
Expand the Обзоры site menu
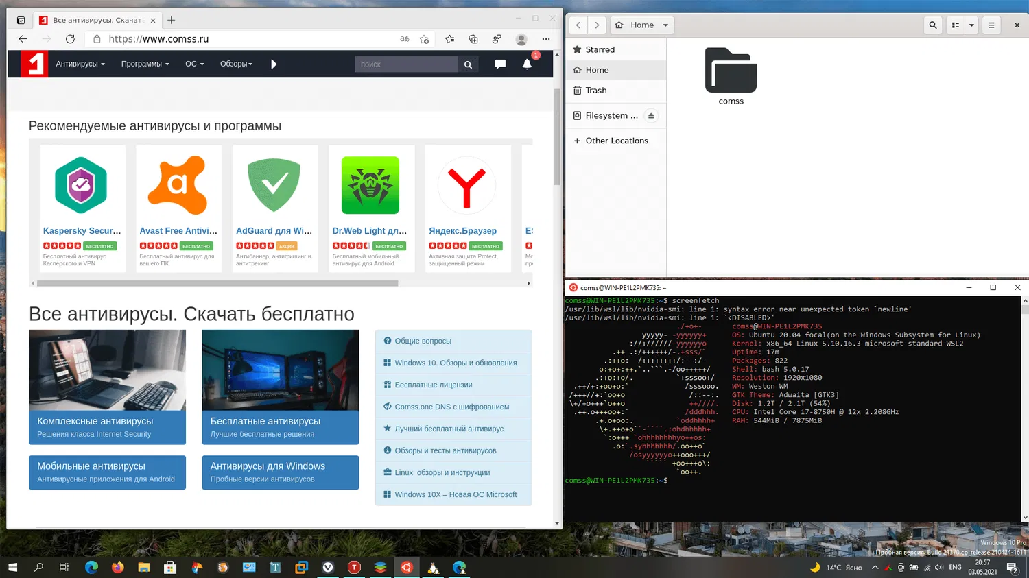point(236,64)
